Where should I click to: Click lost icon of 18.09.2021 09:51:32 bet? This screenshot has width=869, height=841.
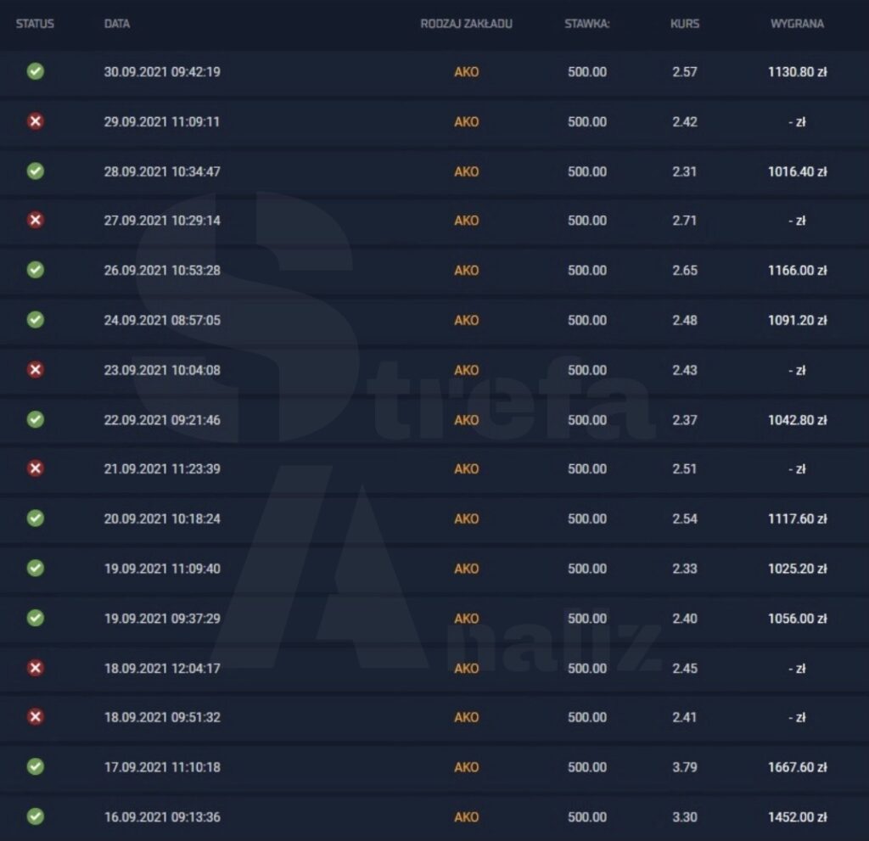(x=36, y=717)
